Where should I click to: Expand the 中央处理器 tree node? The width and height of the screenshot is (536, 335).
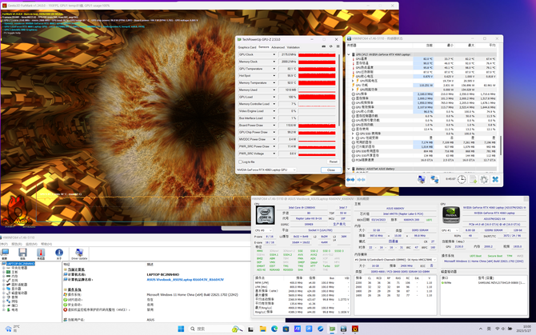[3, 268]
